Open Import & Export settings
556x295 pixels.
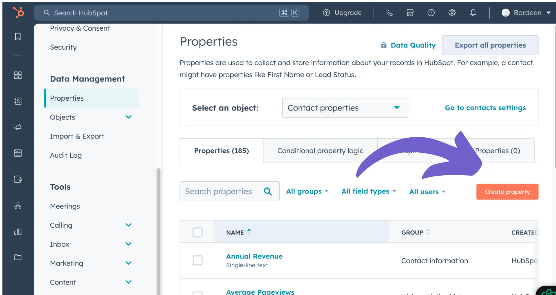[x=77, y=136]
